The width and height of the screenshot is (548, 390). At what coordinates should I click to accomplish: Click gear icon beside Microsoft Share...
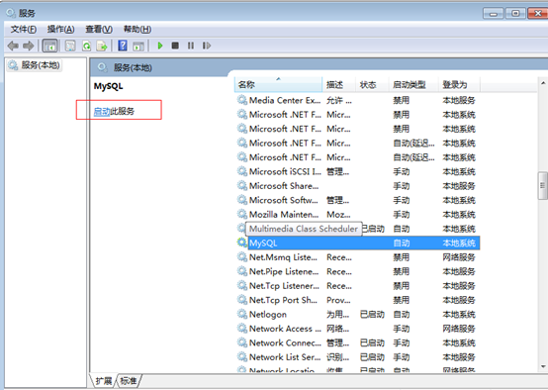pos(241,185)
